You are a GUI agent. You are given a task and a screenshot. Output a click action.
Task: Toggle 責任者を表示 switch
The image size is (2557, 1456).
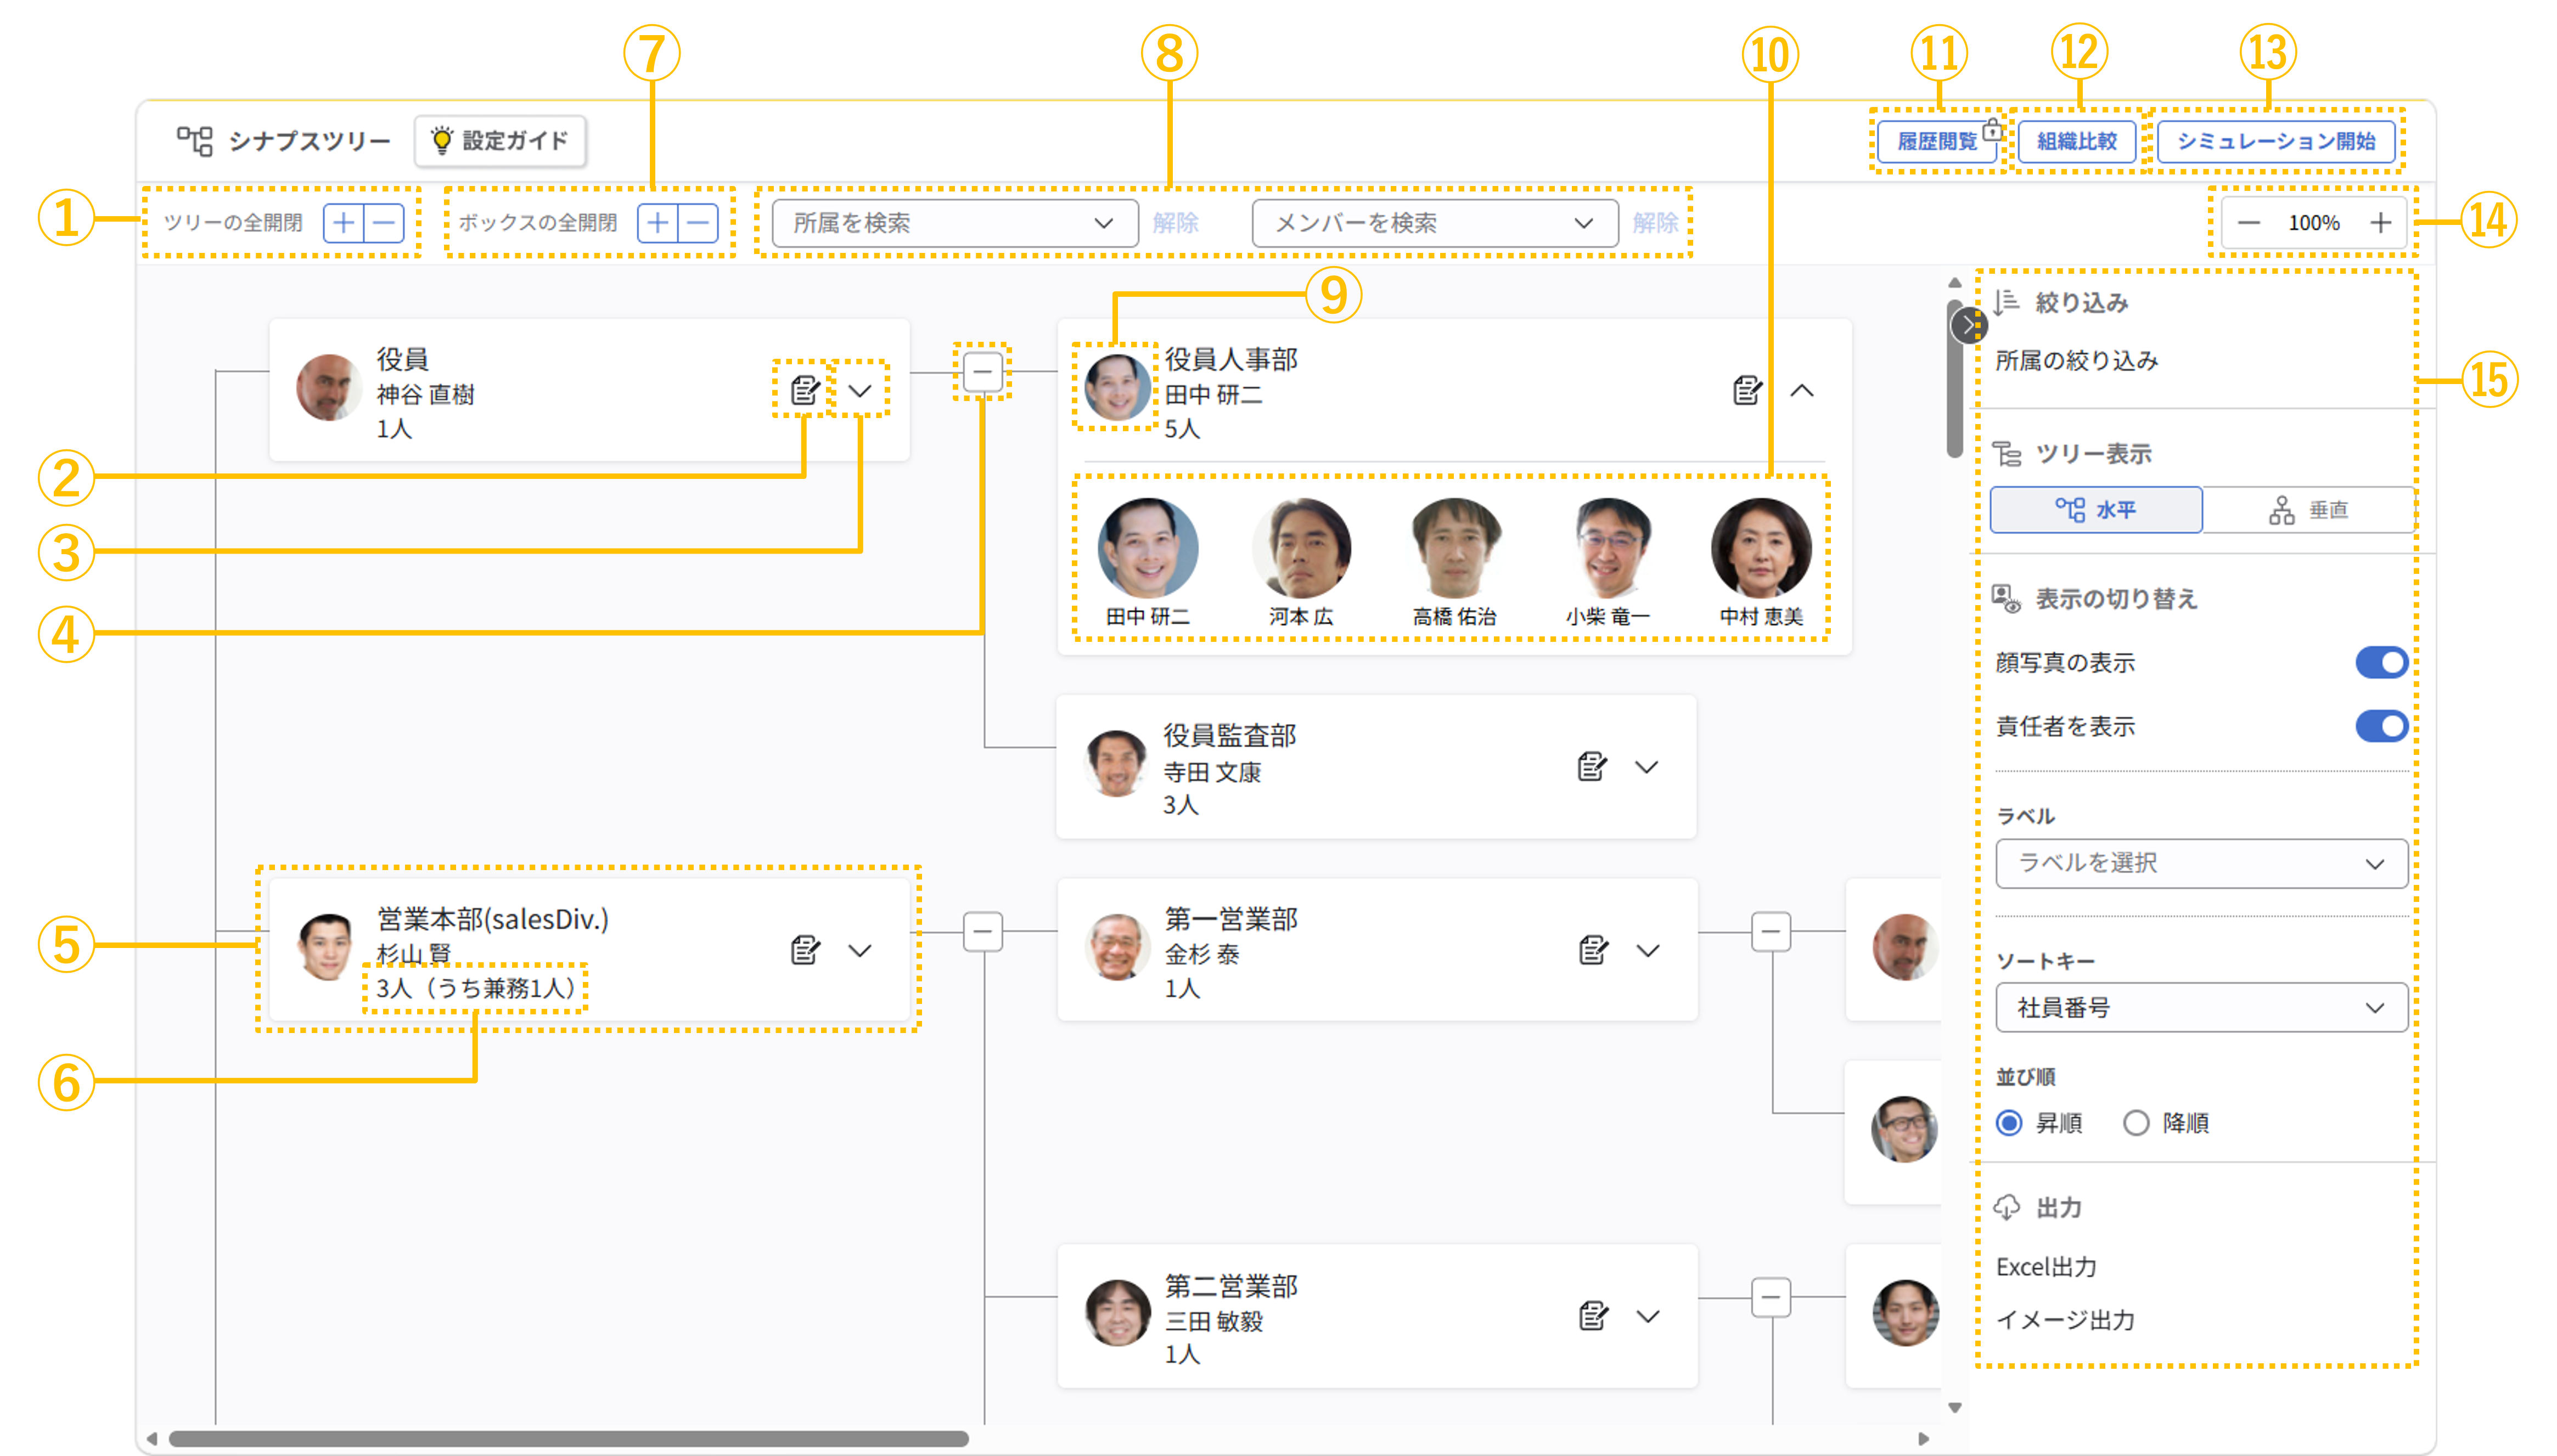click(x=2381, y=726)
